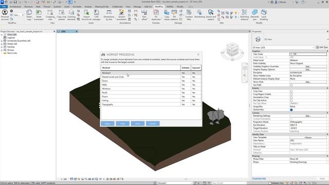Close the Workset Processing dialog

pos(198,54)
